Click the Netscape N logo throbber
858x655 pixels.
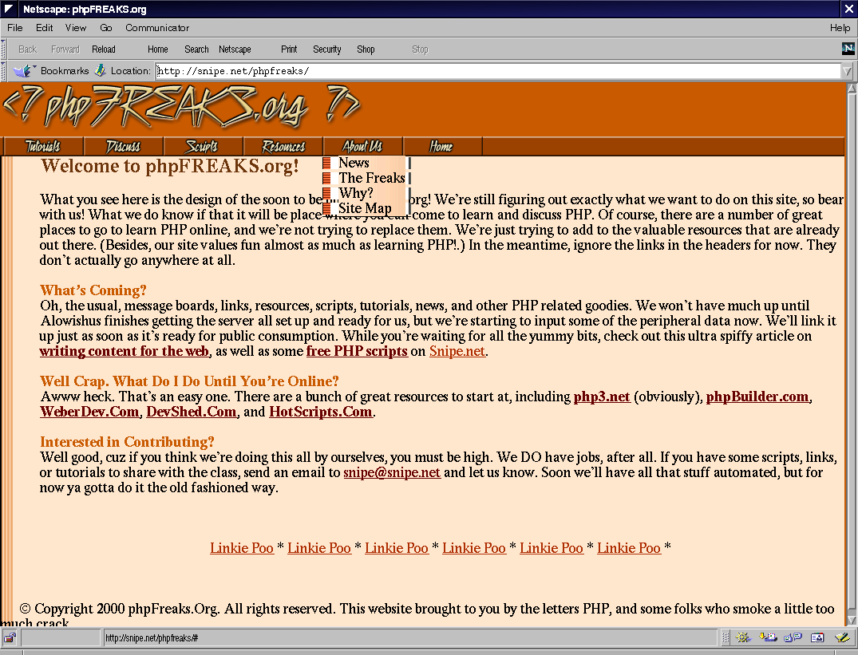click(x=848, y=49)
